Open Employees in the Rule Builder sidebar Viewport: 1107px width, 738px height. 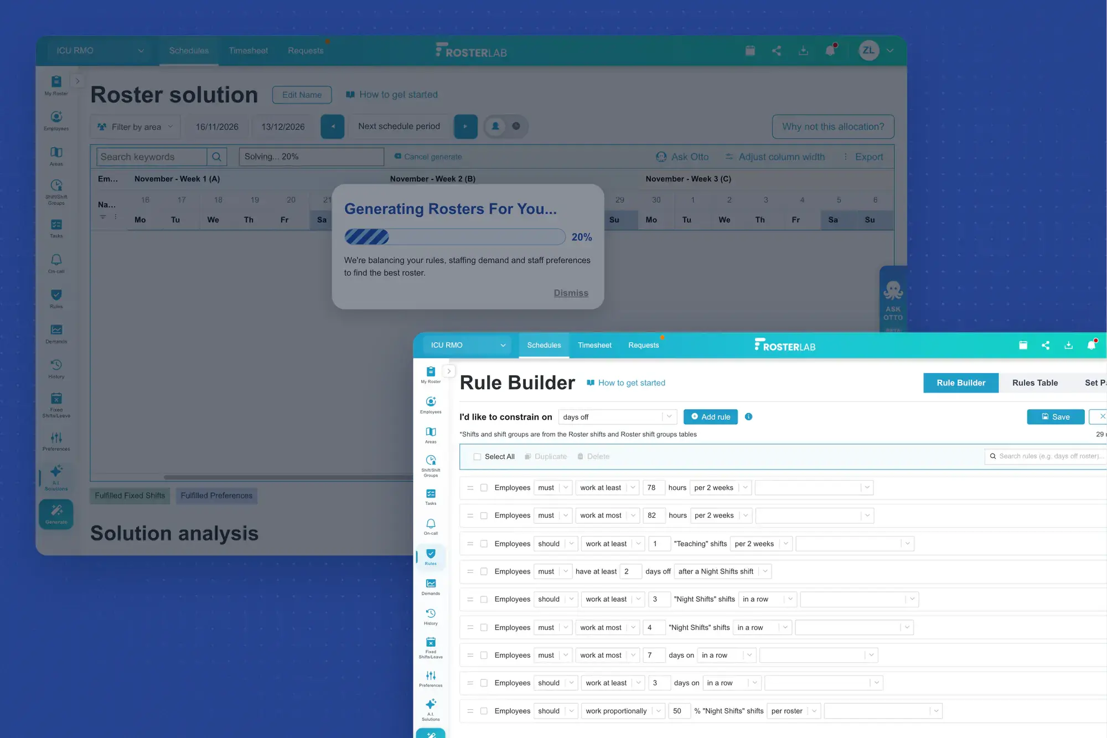coord(431,405)
